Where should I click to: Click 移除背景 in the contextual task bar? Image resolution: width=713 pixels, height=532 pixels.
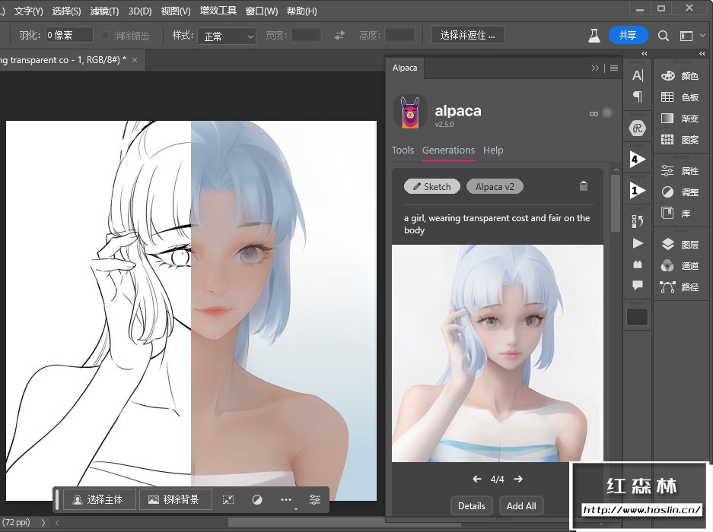(x=175, y=500)
